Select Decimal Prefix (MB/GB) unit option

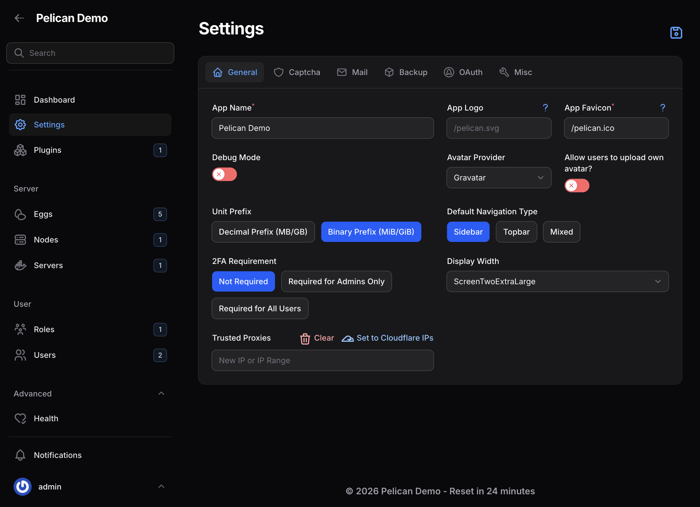[263, 232]
